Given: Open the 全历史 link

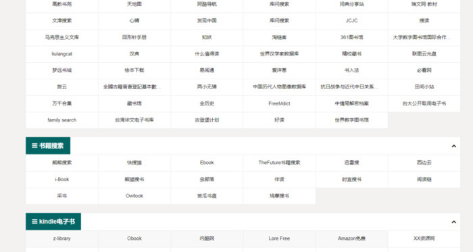Looking at the screenshot, I should tap(207, 103).
